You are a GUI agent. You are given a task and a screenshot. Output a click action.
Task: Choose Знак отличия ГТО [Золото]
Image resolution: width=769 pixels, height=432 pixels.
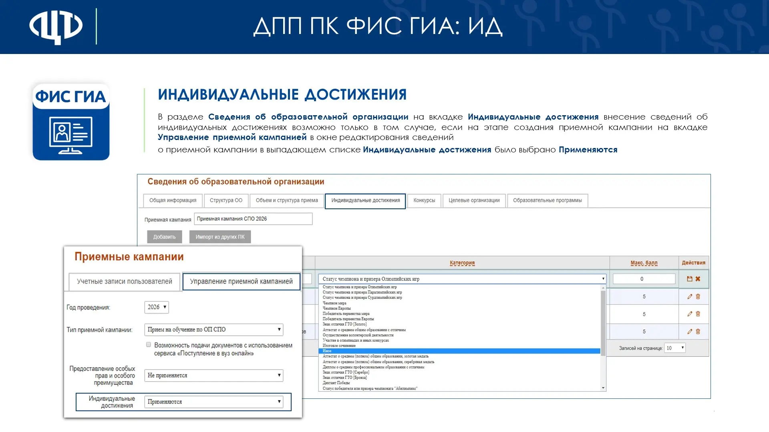pyautogui.click(x=345, y=324)
